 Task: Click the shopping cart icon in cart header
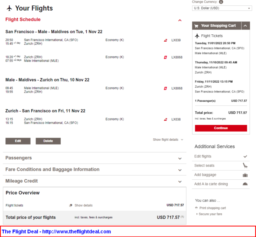196,26
